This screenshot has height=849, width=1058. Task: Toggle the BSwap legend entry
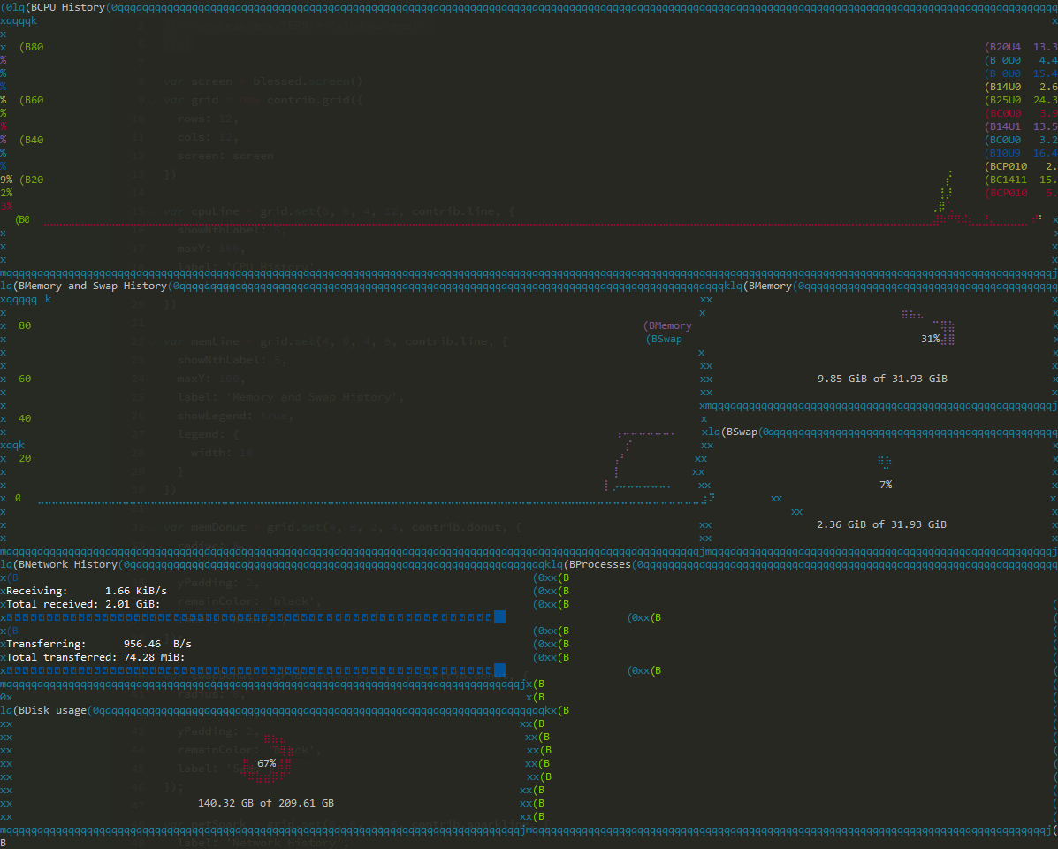pos(665,339)
